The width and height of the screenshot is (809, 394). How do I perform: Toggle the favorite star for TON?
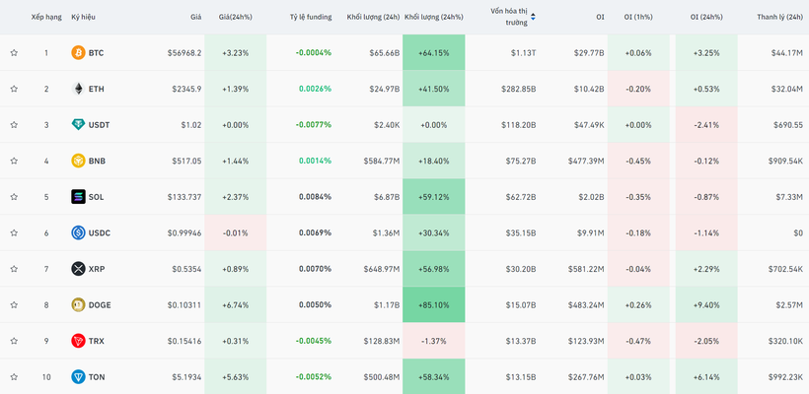pos(14,377)
